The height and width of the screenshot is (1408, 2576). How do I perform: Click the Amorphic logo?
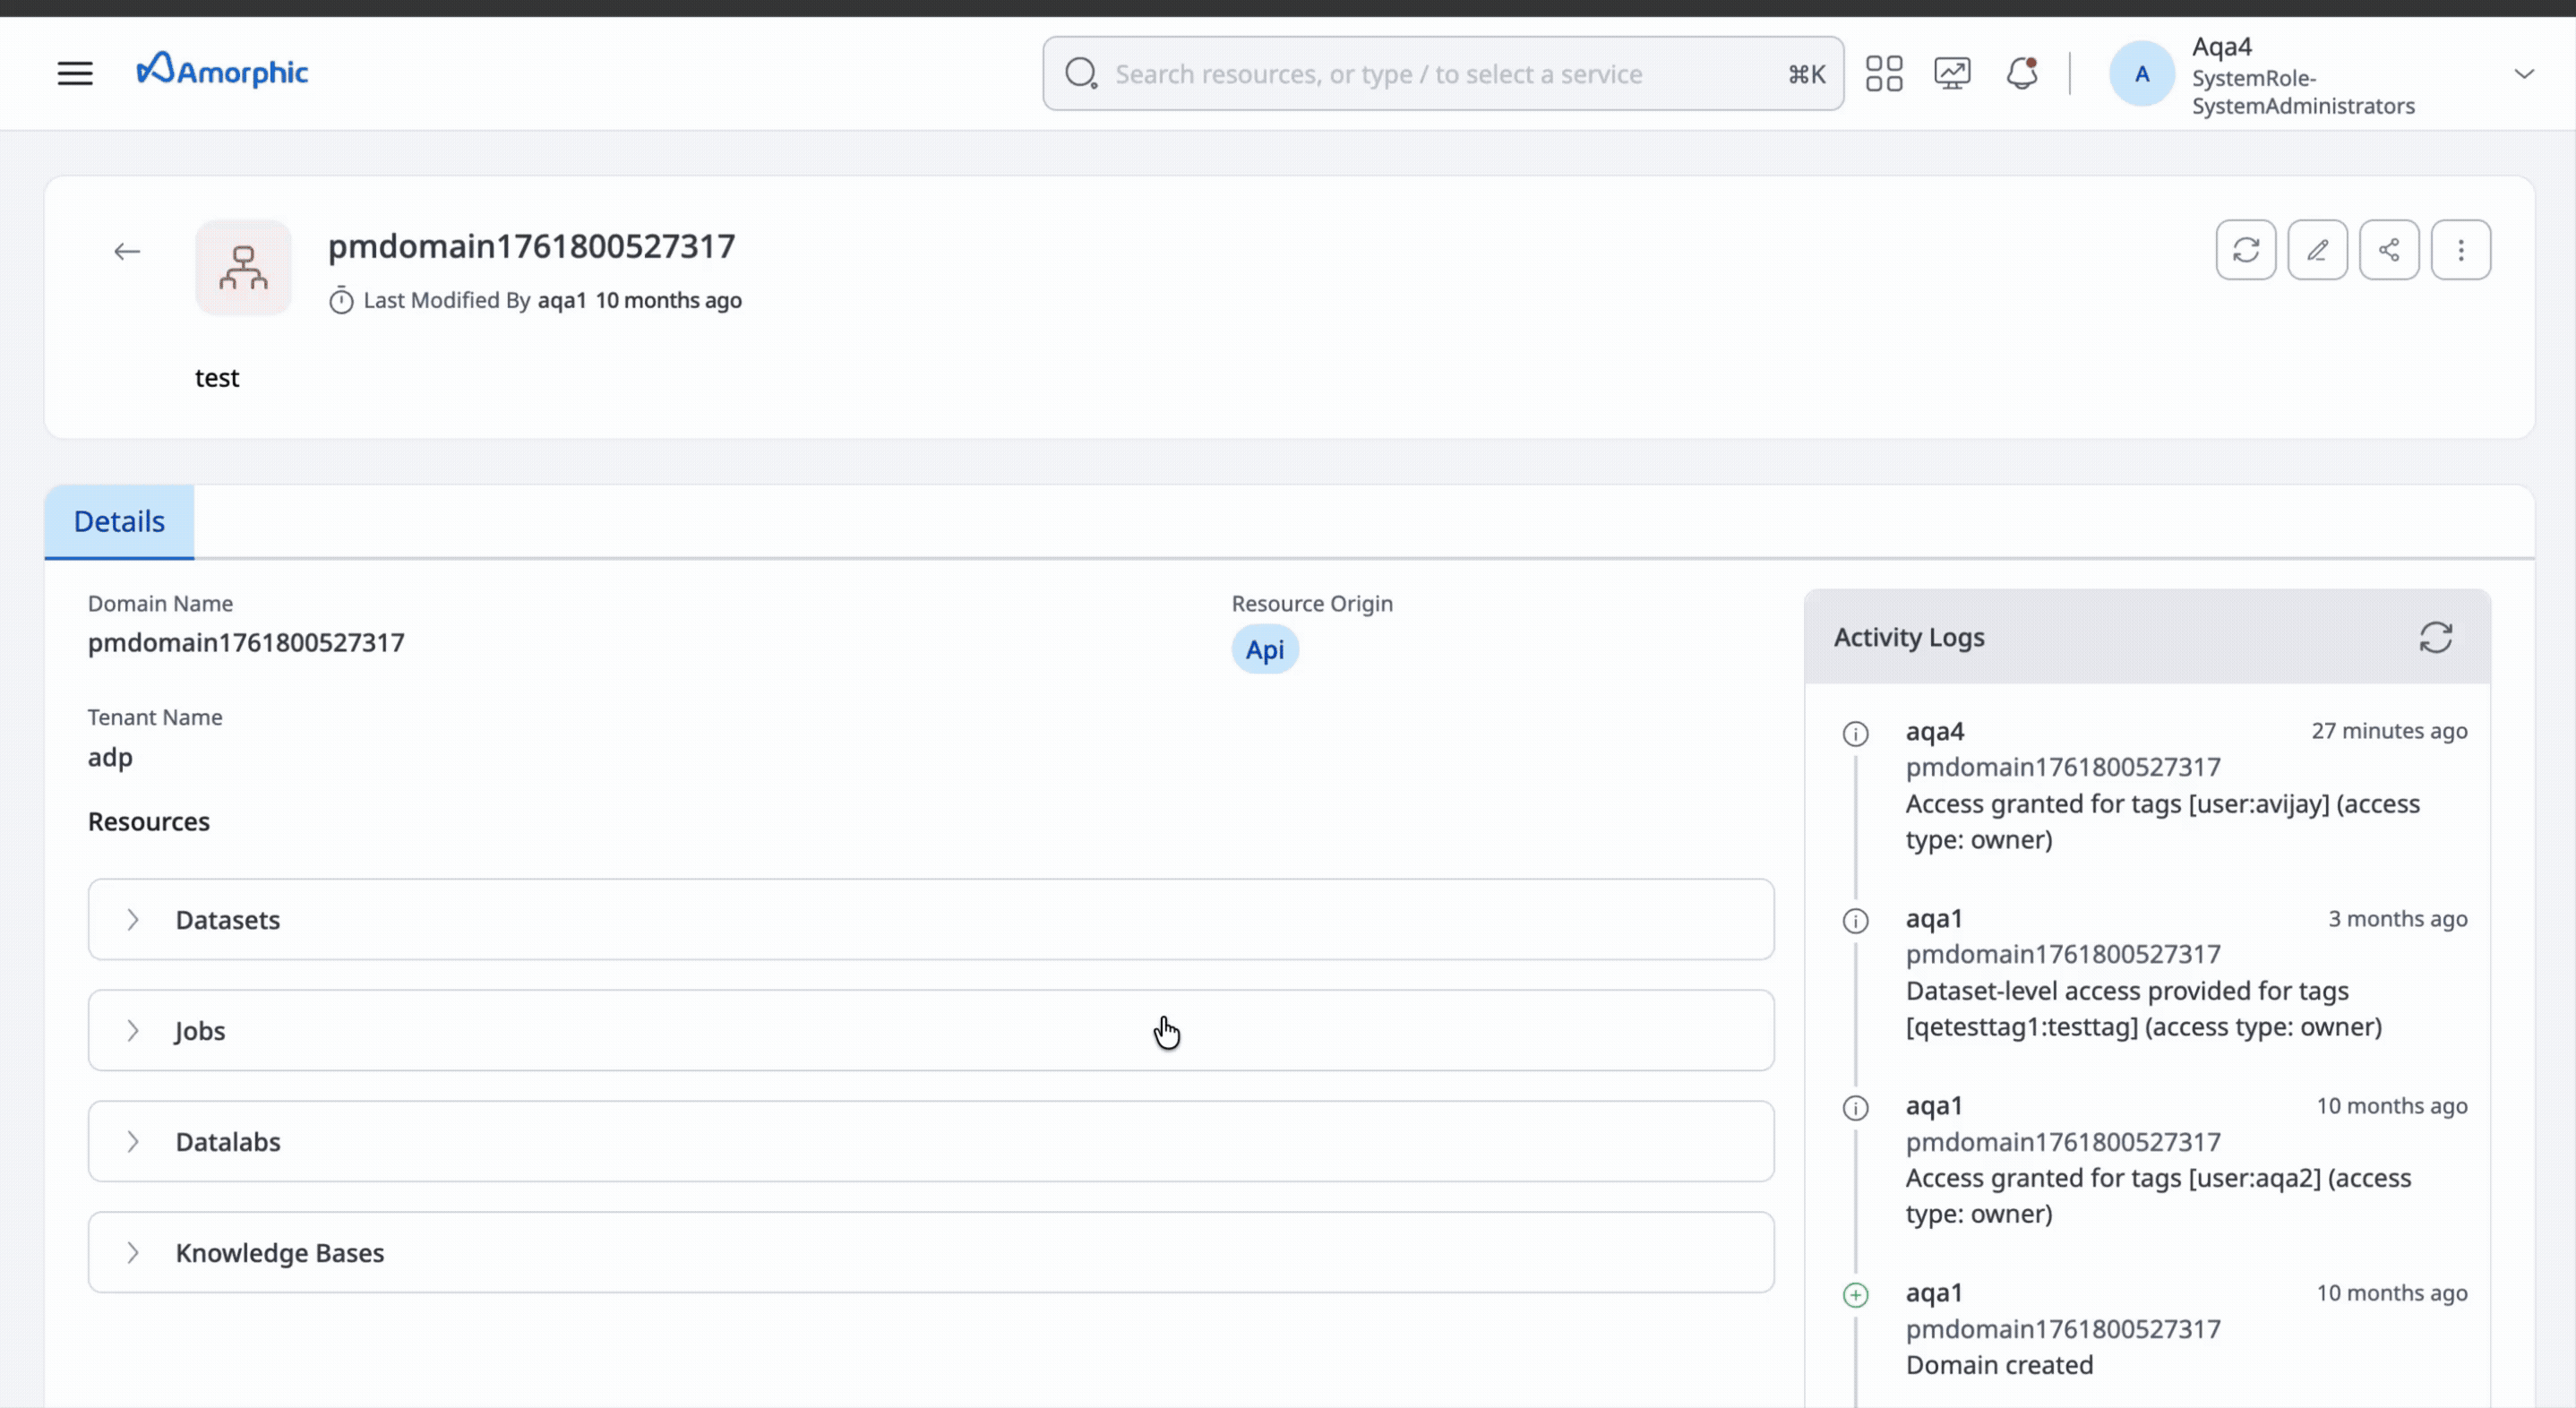(x=222, y=71)
